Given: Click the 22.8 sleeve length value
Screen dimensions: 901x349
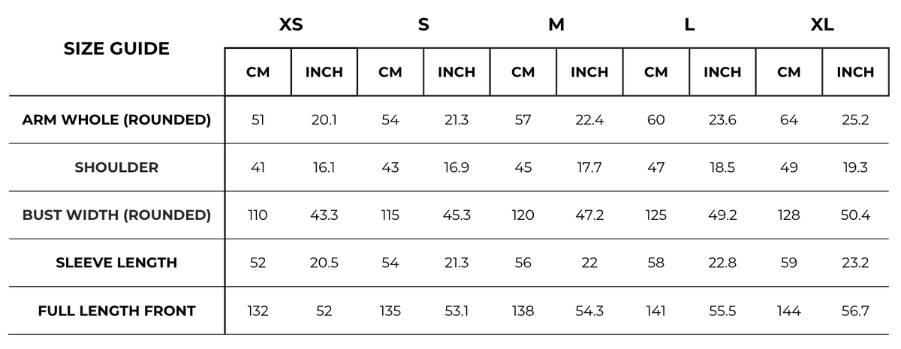Looking at the screenshot, I should 722,263.
